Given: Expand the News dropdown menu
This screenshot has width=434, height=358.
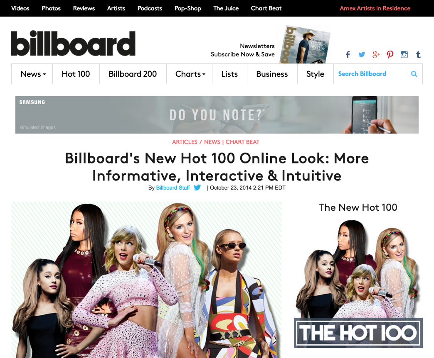Looking at the screenshot, I should click(32, 74).
